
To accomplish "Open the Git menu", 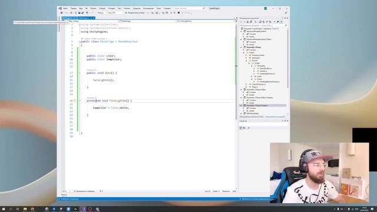I will click(87, 8).
